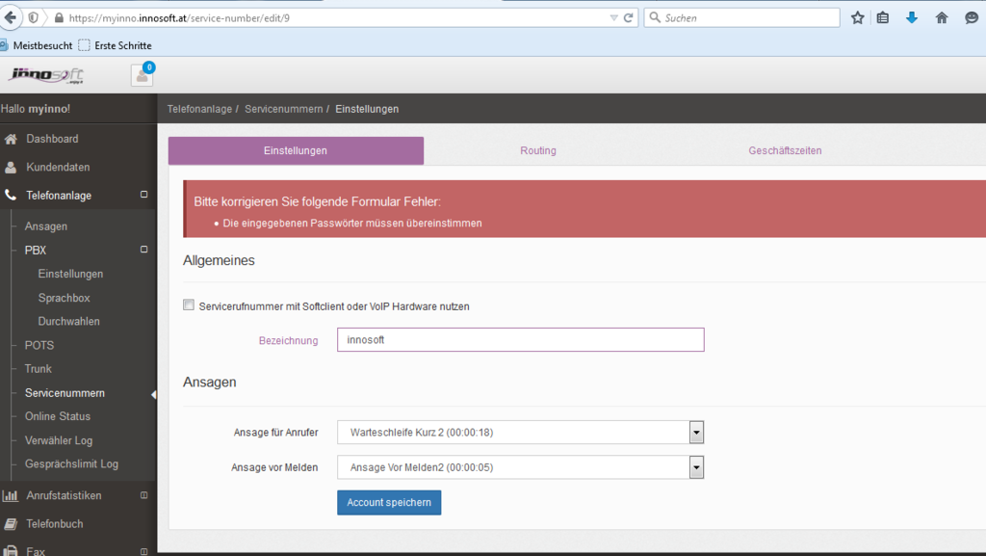This screenshot has height=556, width=986.
Task: Click Servicenummern in the breadcrumb
Action: click(284, 109)
